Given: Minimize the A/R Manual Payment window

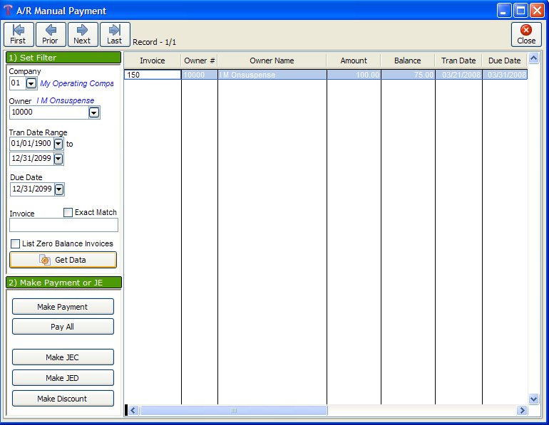Looking at the screenshot, I should [504, 11].
